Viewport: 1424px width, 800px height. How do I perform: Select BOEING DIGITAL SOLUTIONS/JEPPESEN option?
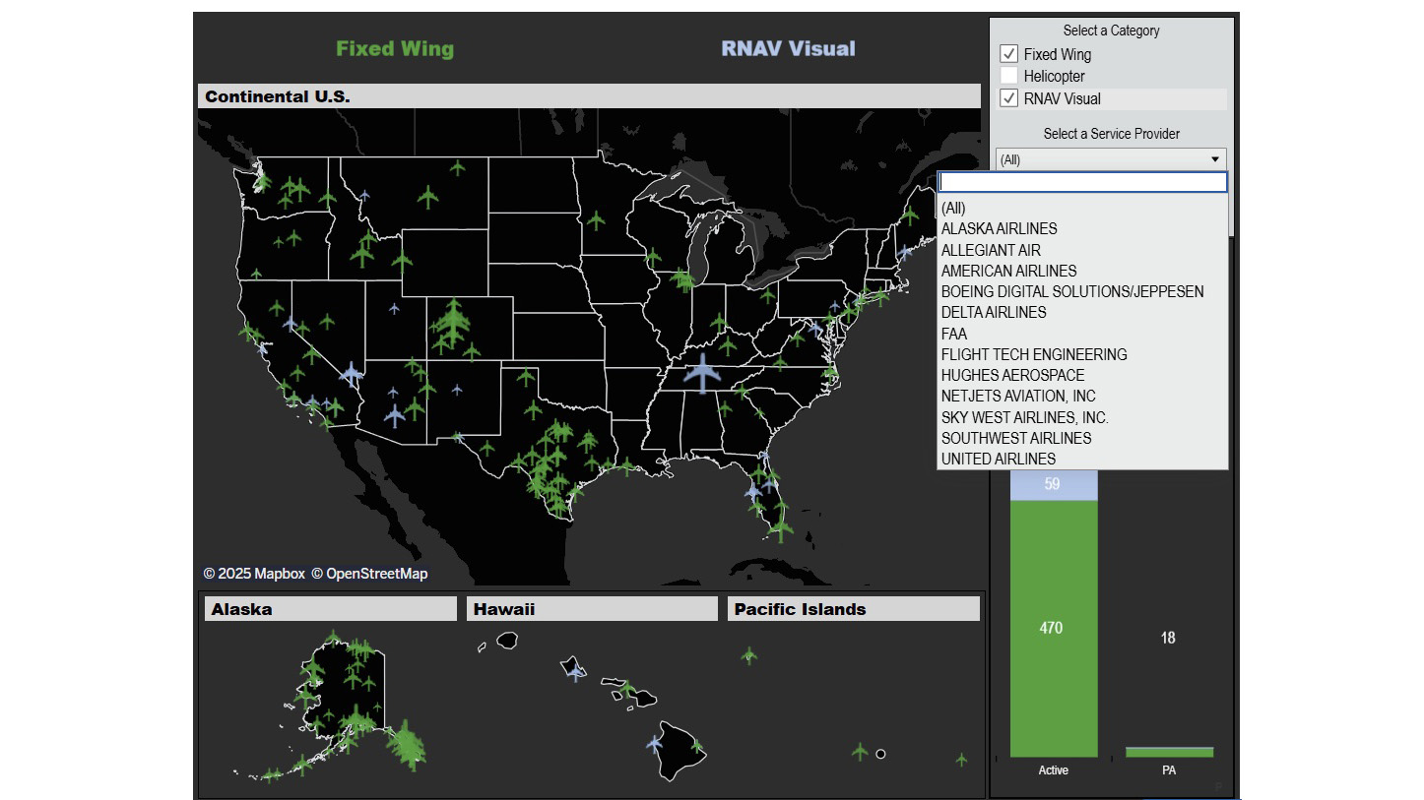[x=1082, y=291]
